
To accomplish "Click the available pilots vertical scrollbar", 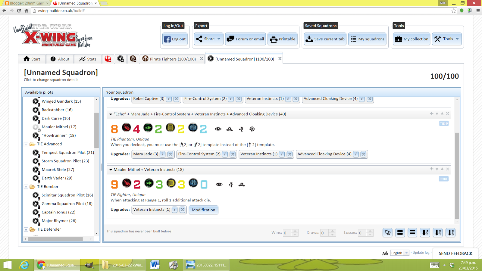I will 96,130.
